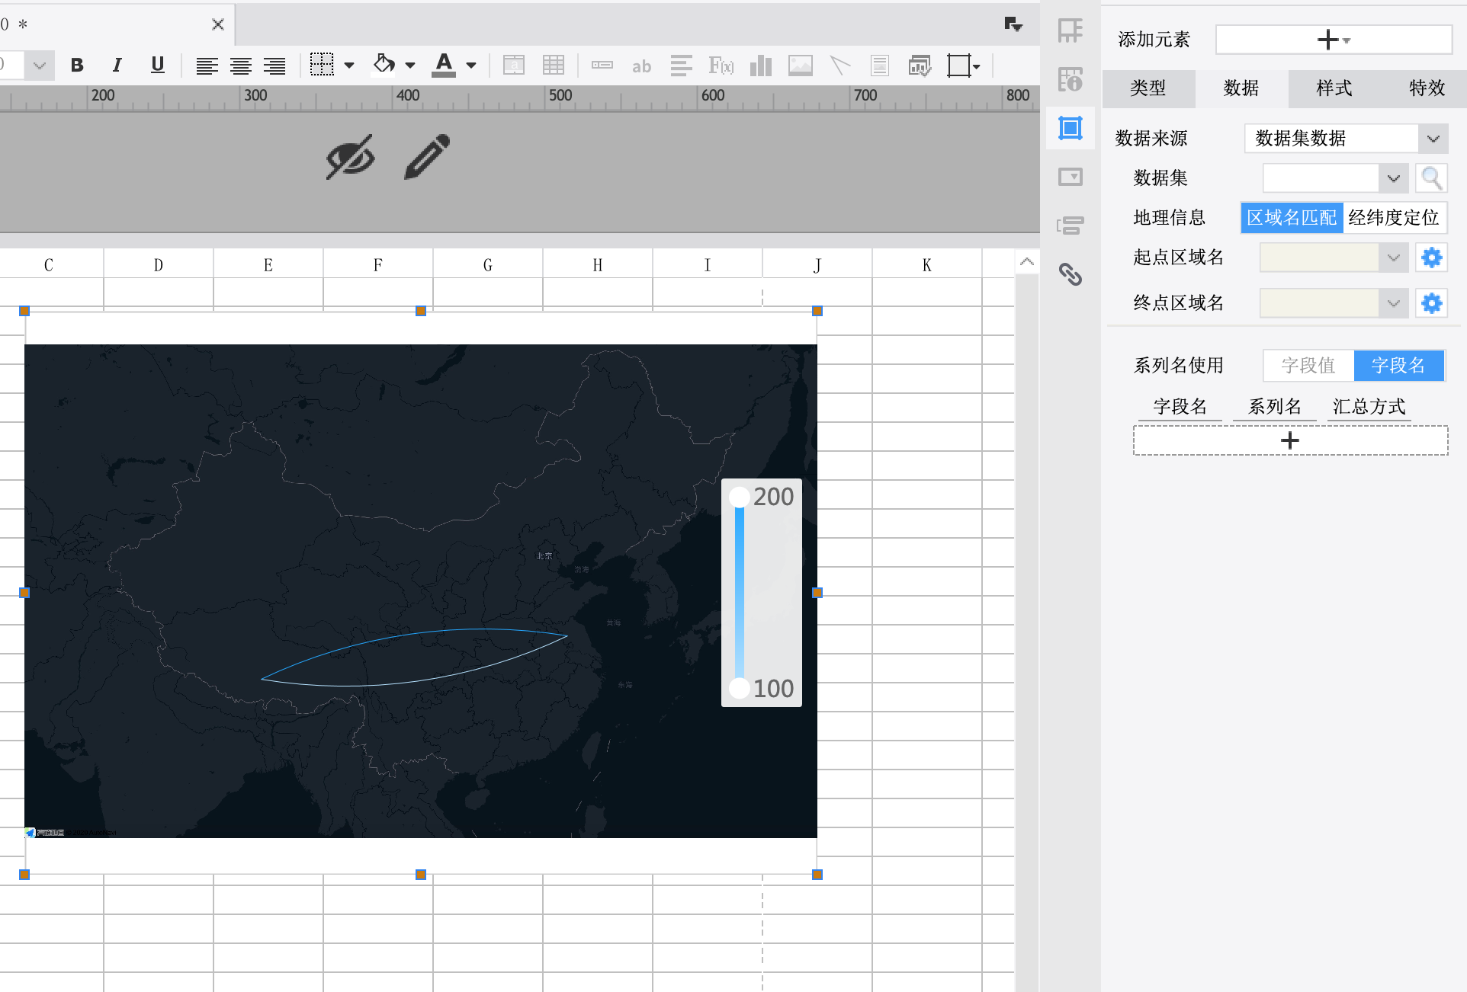The image size is (1467, 992).
Task: Click the insert bar chart icon
Action: [x=760, y=66]
